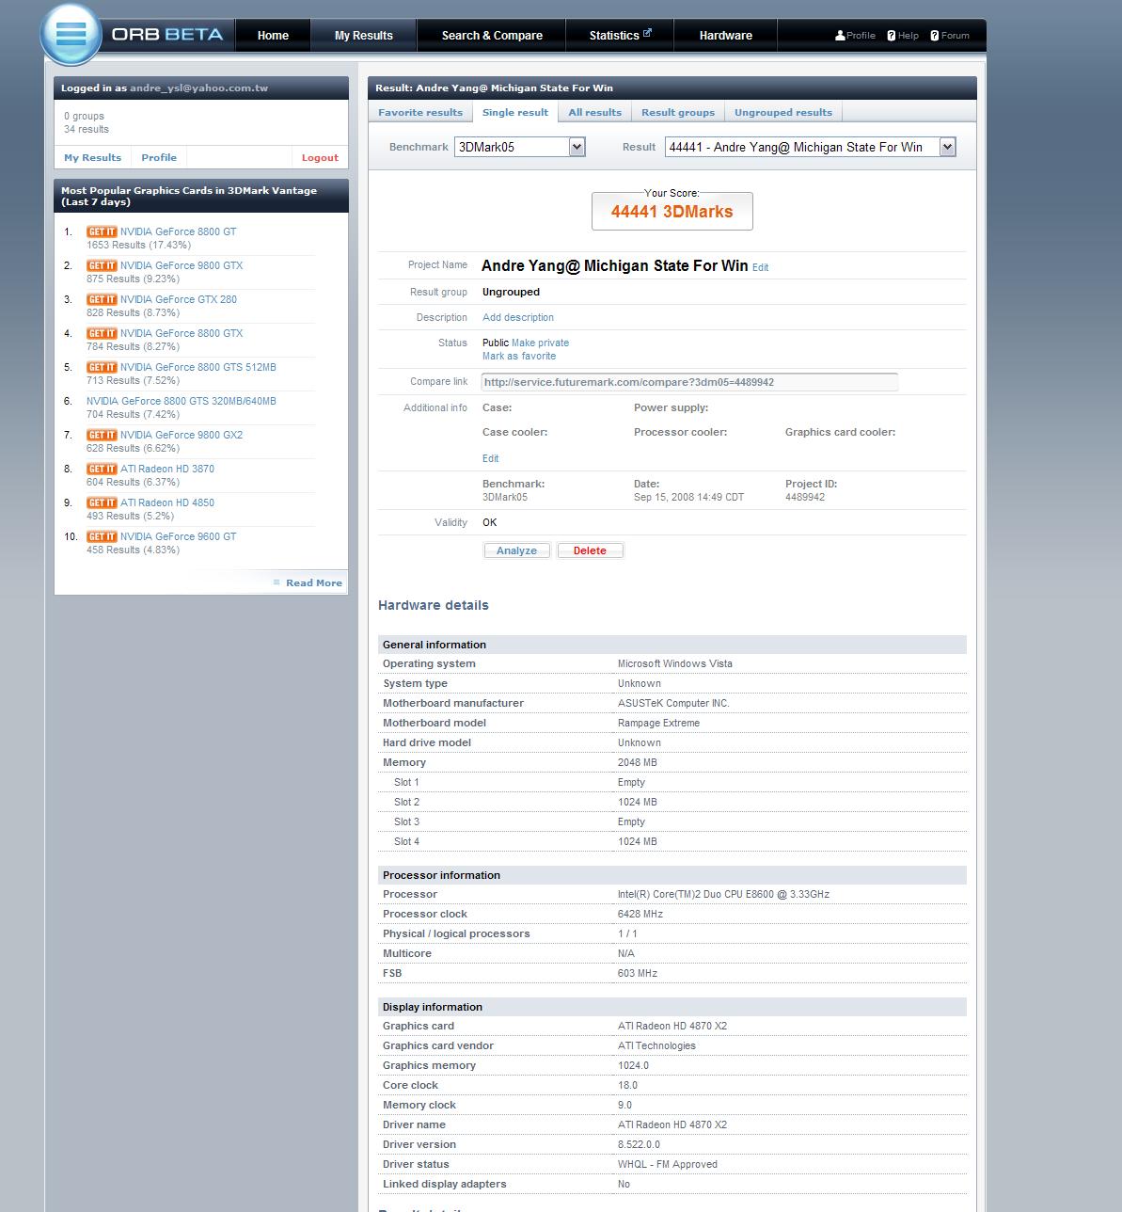Click the Mark as favorite link

(x=519, y=356)
